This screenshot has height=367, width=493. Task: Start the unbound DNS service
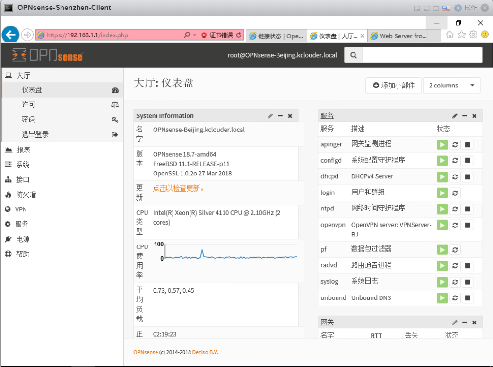(x=442, y=298)
